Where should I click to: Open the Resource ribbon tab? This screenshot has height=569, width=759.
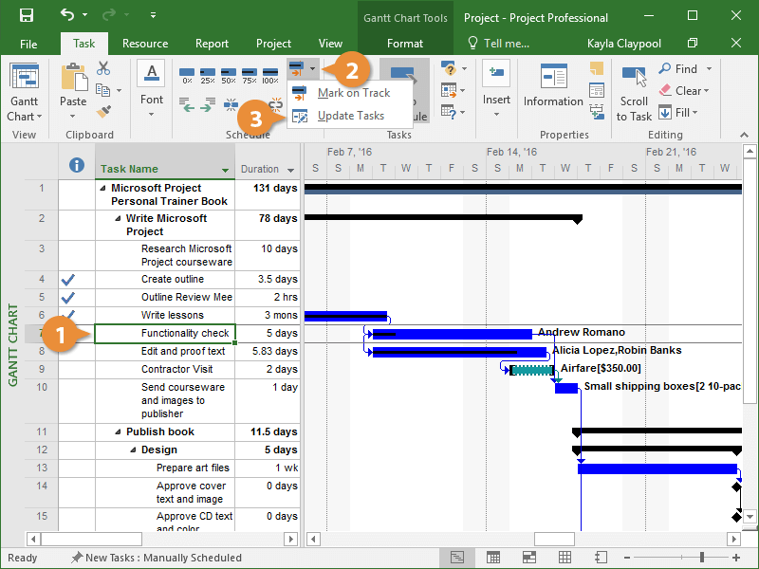click(x=145, y=44)
